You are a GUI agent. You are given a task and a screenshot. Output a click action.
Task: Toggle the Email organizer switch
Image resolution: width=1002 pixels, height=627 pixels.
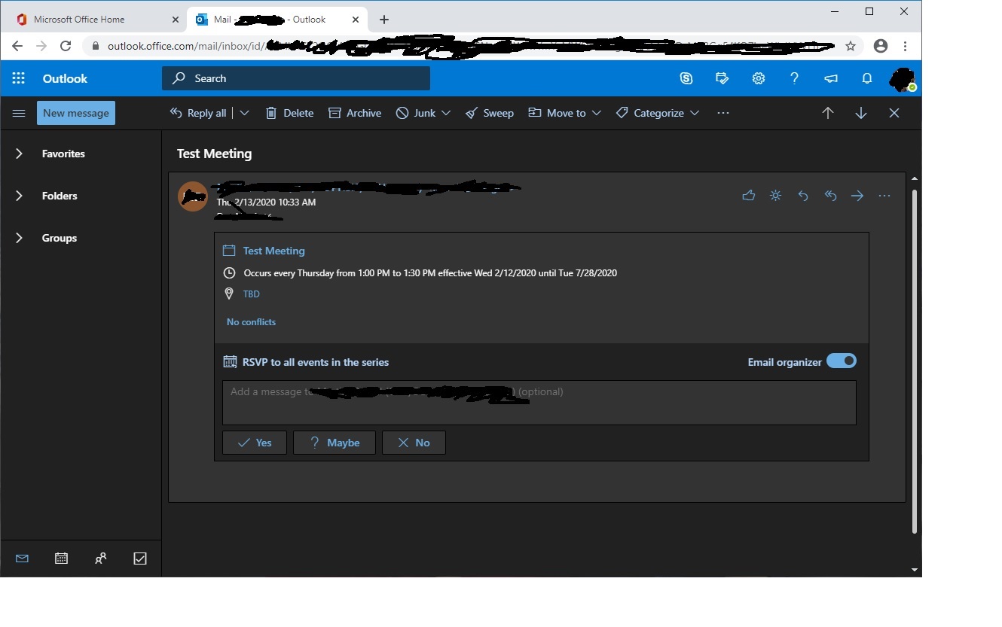pyautogui.click(x=842, y=361)
